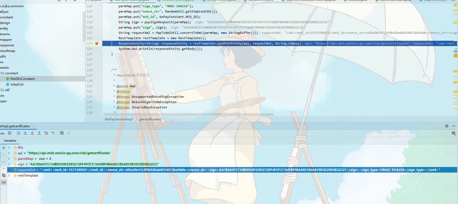Screen dimensions: 458x204
Task: Click '@return' tag in the Javadoc comment
Action: (123, 91)
